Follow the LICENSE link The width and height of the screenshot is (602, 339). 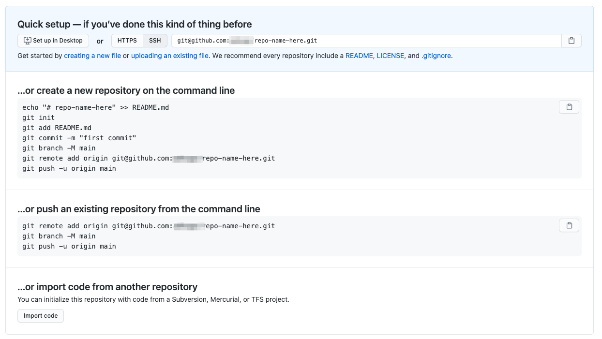tap(390, 56)
